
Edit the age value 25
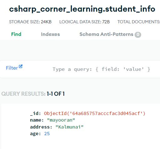tap(47, 134)
